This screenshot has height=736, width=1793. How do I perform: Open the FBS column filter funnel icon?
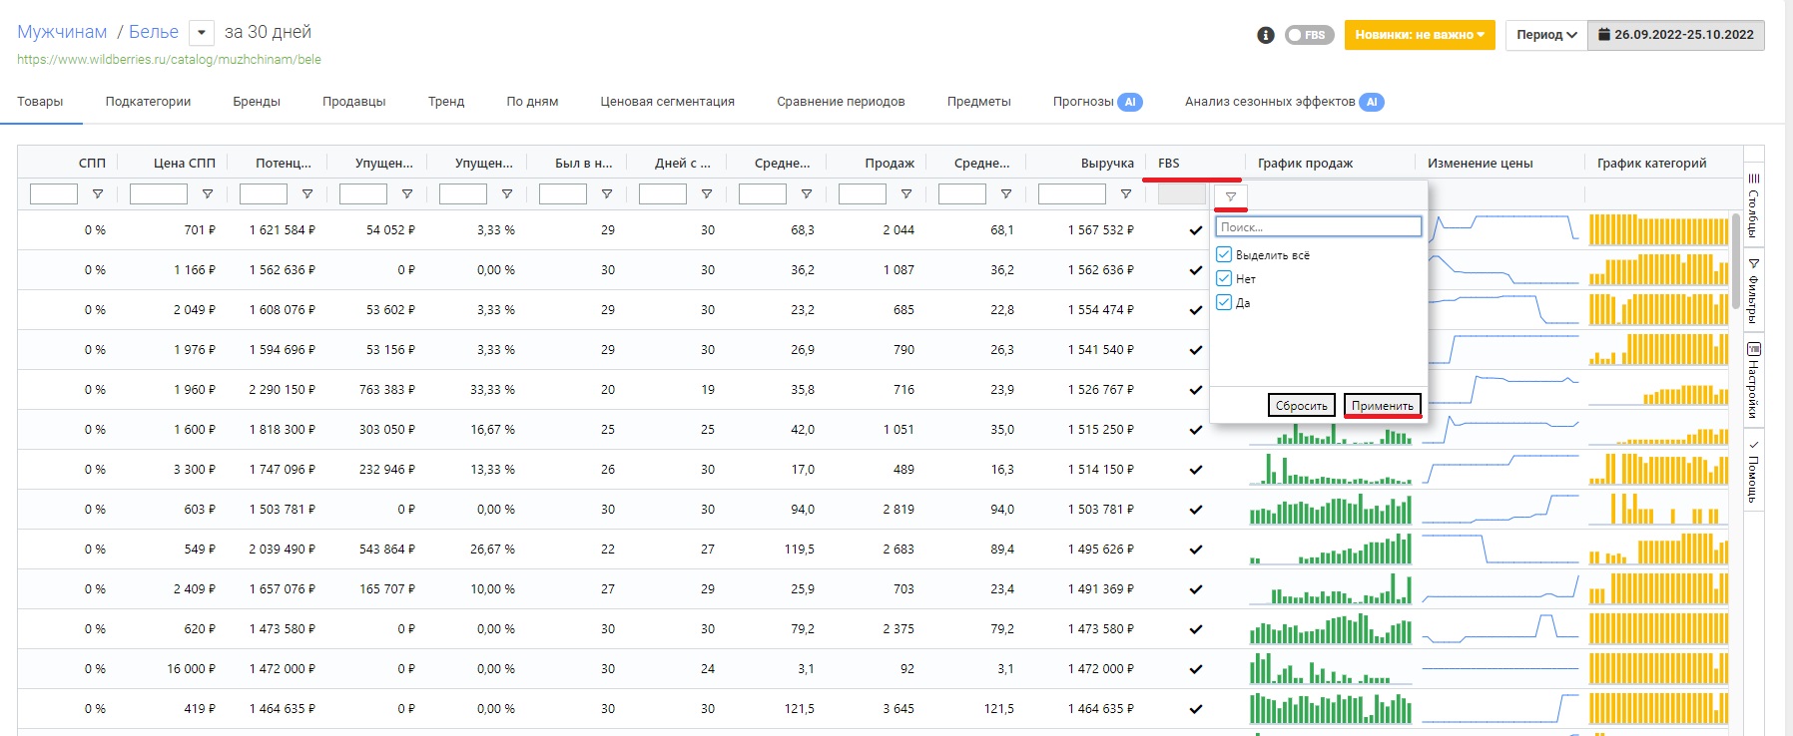point(1230,196)
